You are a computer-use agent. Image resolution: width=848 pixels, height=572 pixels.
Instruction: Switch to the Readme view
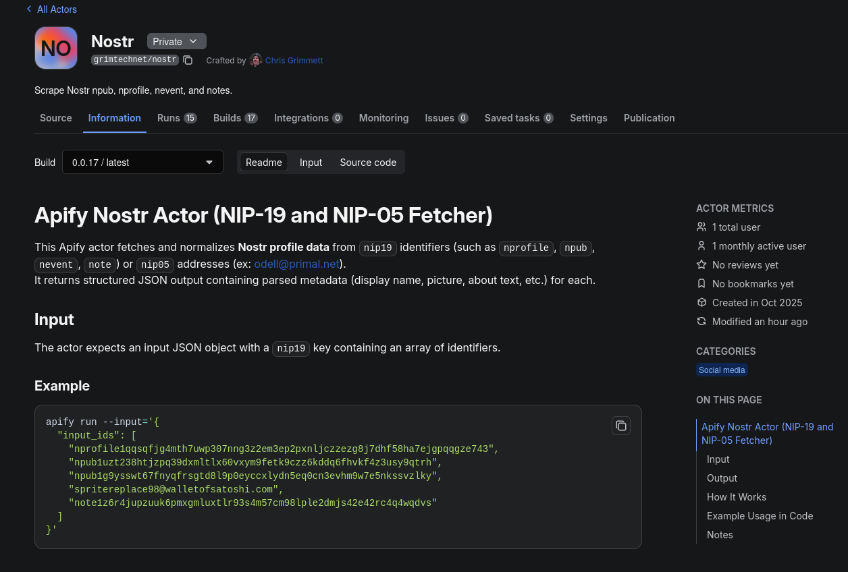click(x=263, y=163)
